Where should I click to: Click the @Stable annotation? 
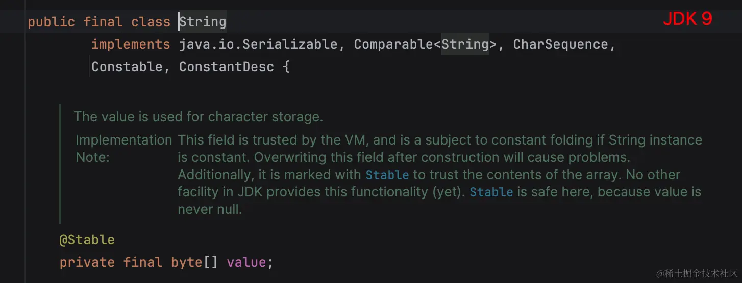87,240
